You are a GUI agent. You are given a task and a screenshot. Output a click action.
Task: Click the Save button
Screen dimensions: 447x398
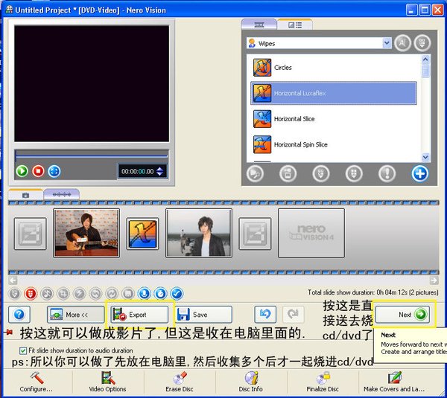(x=203, y=315)
